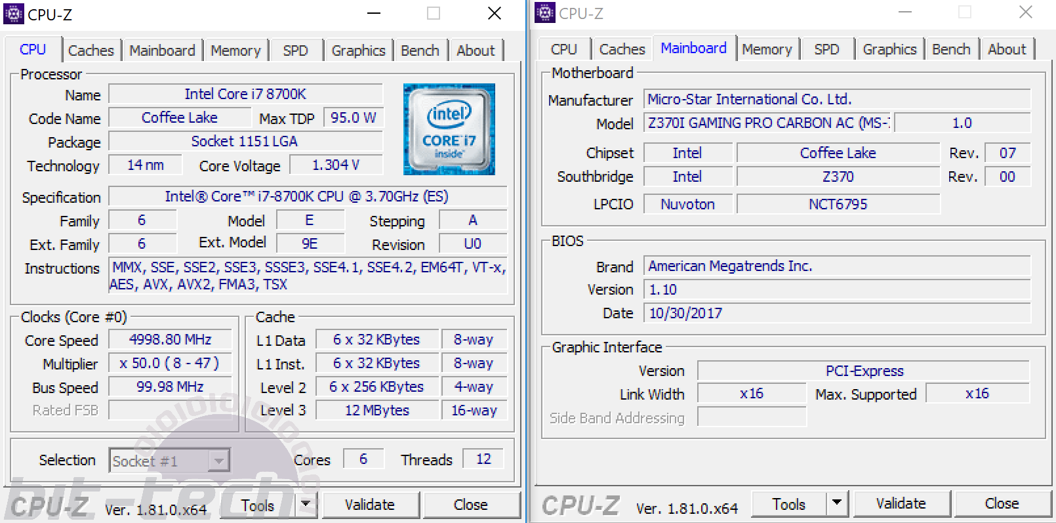
Task: Open About tab in left CPU-Z window
Action: pos(476,51)
